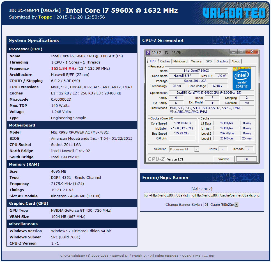Switch to the Graphics tab
Image resolution: width=271 pixels, height=262 pixels.
point(222,61)
